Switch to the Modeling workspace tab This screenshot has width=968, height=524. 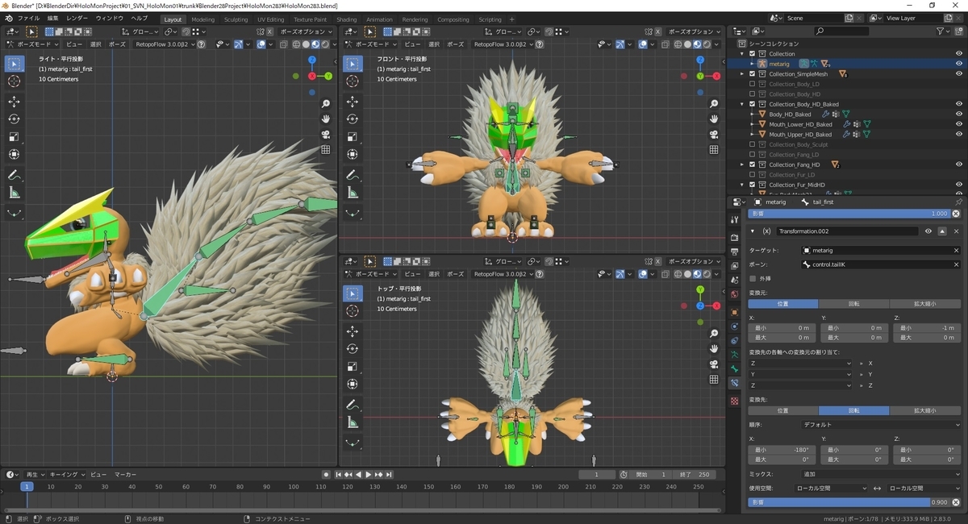point(203,19)
